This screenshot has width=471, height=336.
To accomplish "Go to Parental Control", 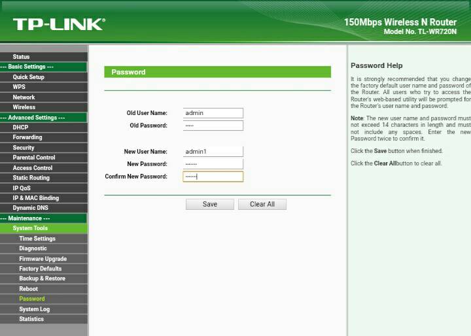I will (44, 158).
